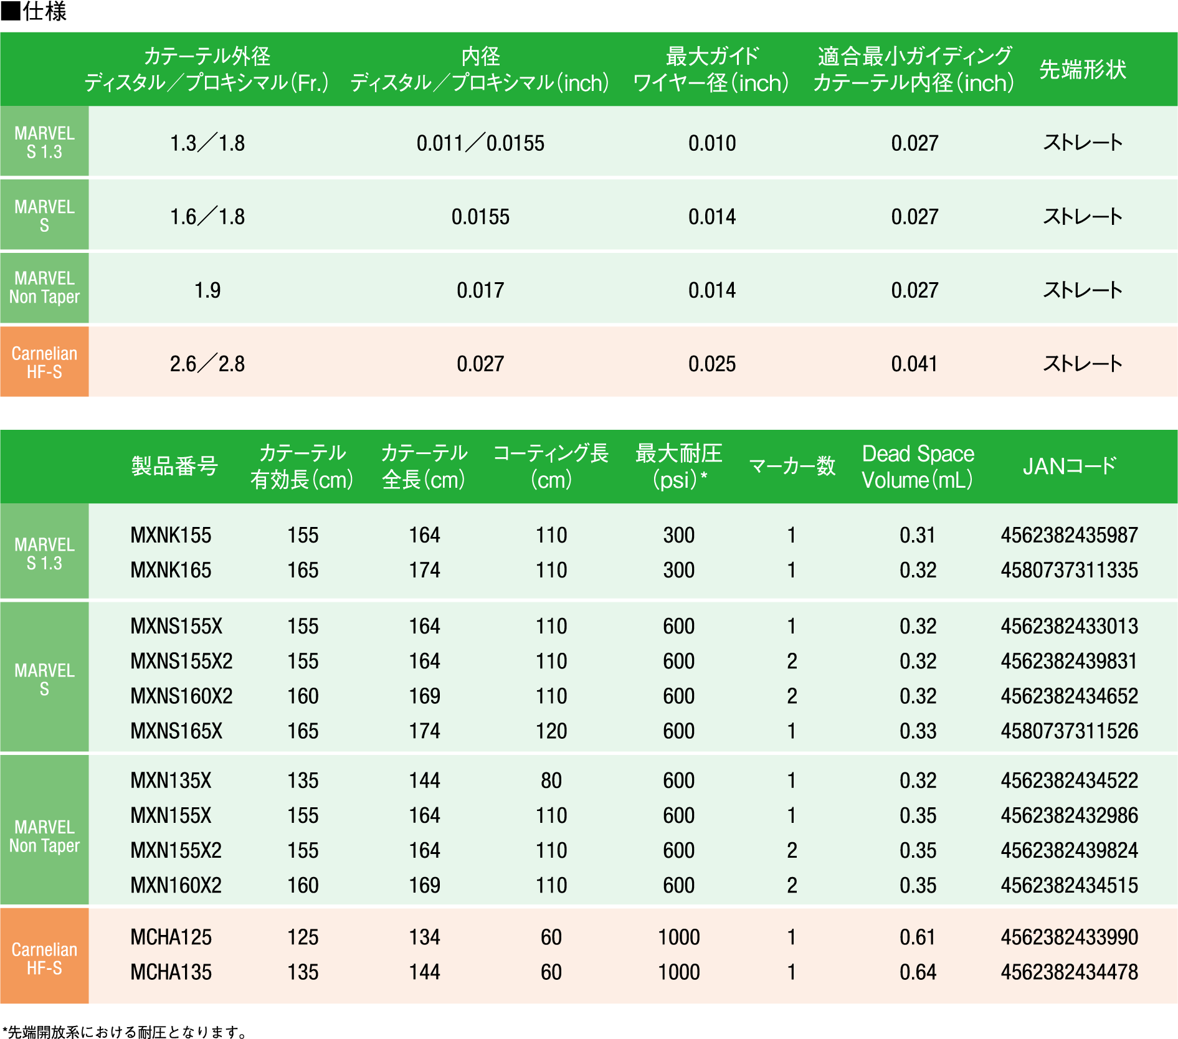Click the コーティング長(cm) header
This screenshot has width=1178, height=1039.
(x=551, y=467)
